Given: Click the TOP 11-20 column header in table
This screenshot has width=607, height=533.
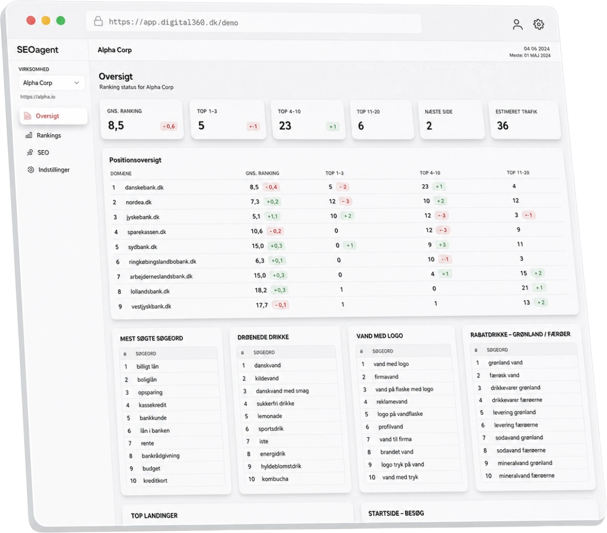Looking at the screenshot, I should click(518, 172).
